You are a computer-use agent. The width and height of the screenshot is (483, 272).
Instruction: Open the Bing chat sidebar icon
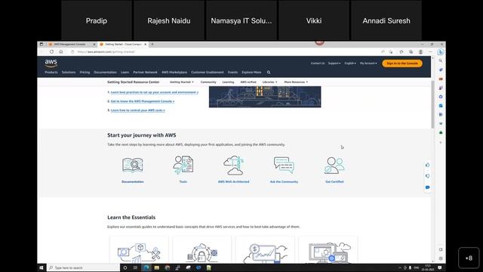(x=441, y=52)
